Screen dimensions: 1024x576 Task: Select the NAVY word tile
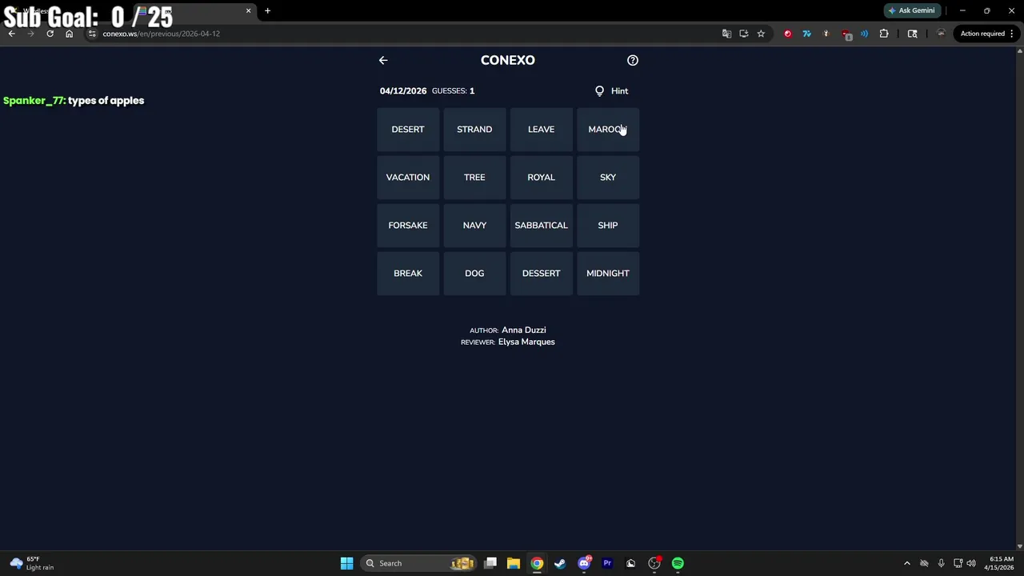tap(474, 226)
